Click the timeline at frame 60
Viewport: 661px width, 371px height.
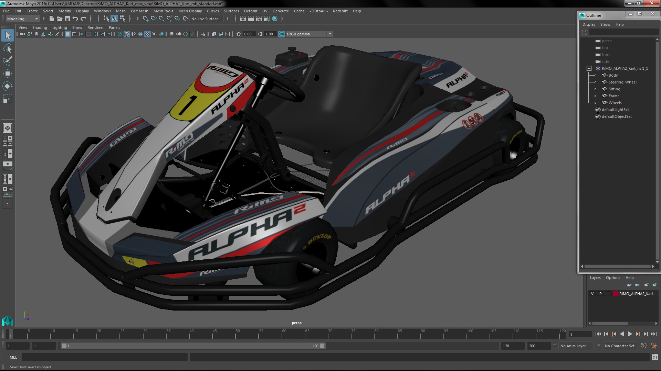click(x=284, y=334)
